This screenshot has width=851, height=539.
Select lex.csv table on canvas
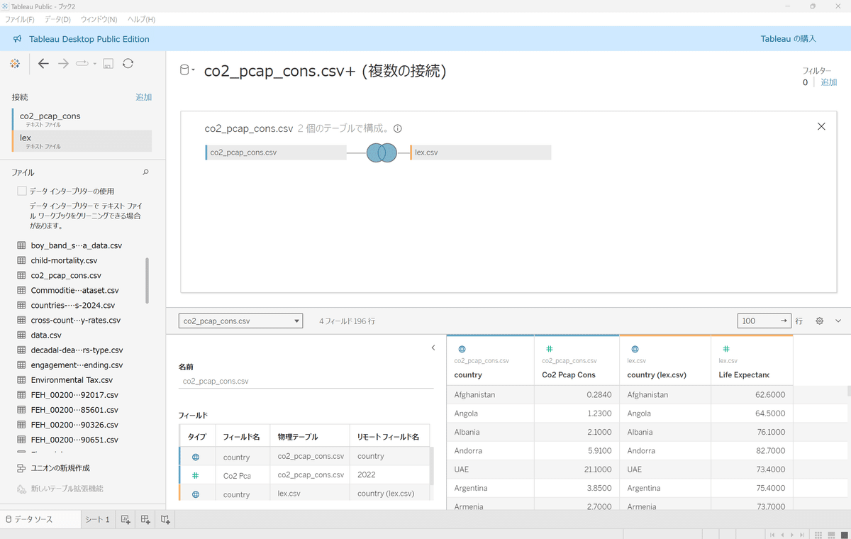pyautogui.click(x=480, y=152)
